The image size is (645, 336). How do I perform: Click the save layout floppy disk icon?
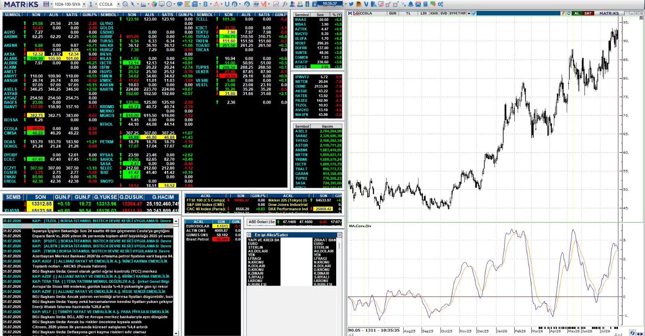click(46, 4)
